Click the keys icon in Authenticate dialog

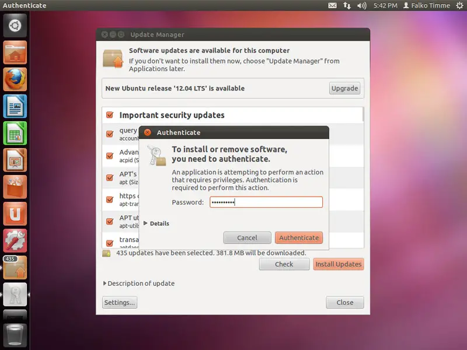[156, 155]
